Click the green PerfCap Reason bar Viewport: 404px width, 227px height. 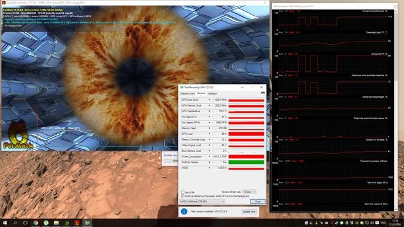246,162
